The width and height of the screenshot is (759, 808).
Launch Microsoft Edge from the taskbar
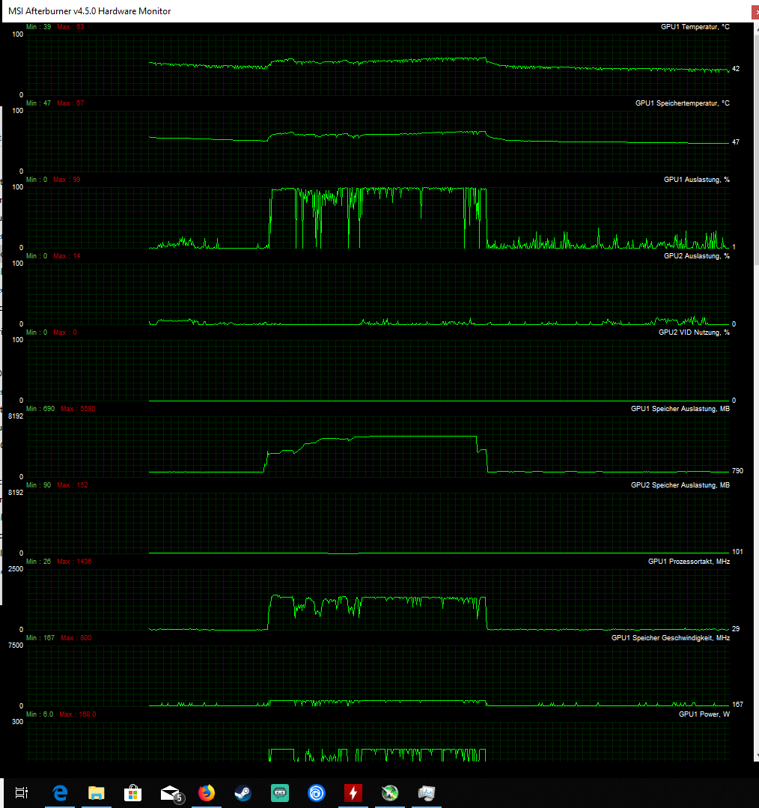(60, 792)
